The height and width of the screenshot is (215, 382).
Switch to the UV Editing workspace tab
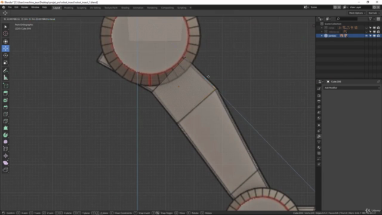pos(95,8)
